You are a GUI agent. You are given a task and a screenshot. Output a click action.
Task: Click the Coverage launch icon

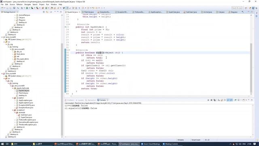click(x=32, y=8)
